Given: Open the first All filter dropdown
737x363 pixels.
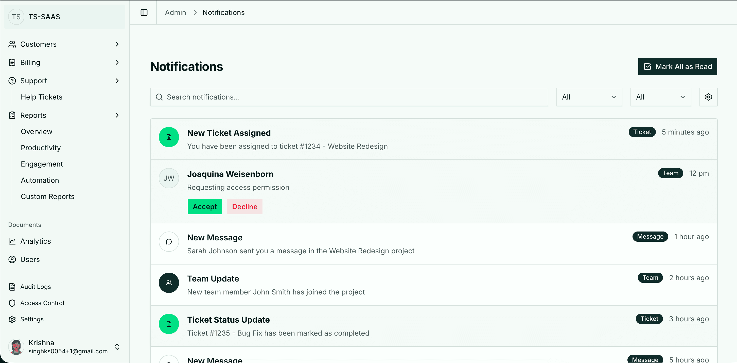Looking at the screenshot, I should point(589,97).
